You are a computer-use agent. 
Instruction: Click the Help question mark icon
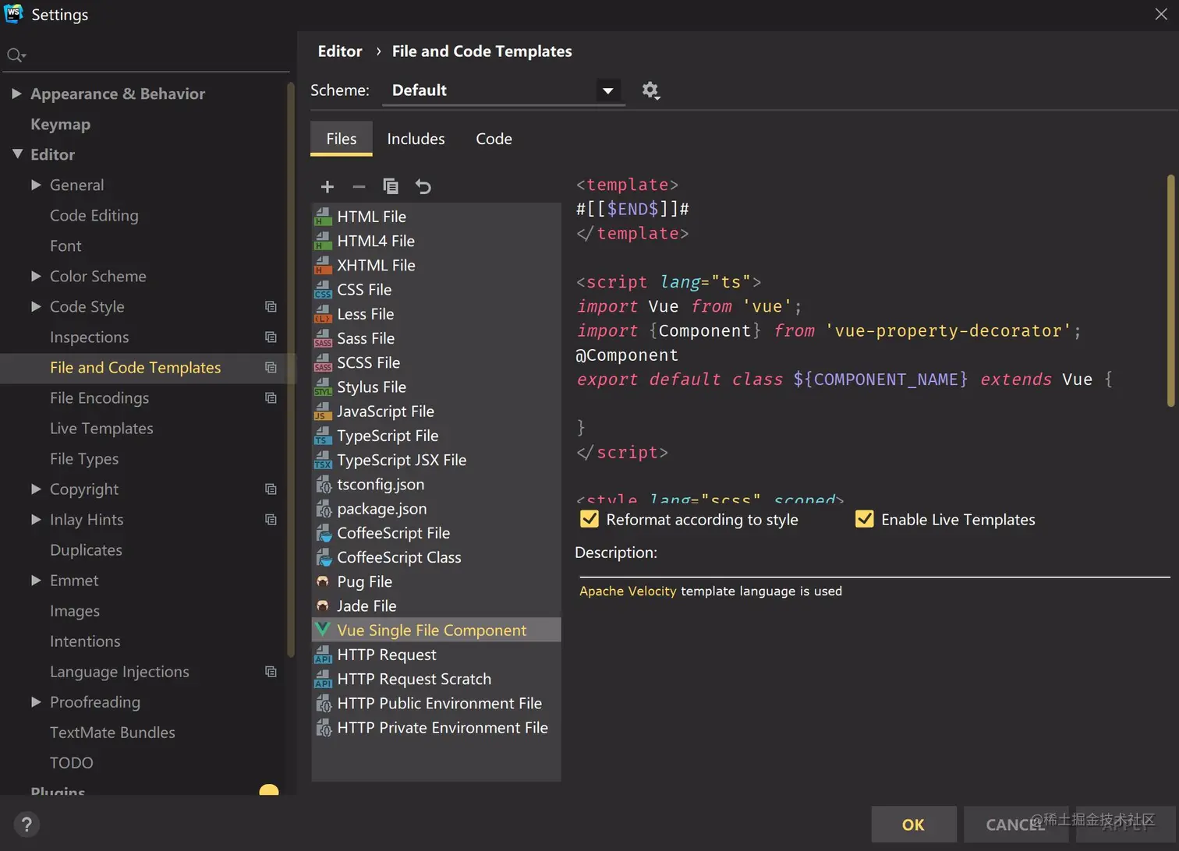27,825
